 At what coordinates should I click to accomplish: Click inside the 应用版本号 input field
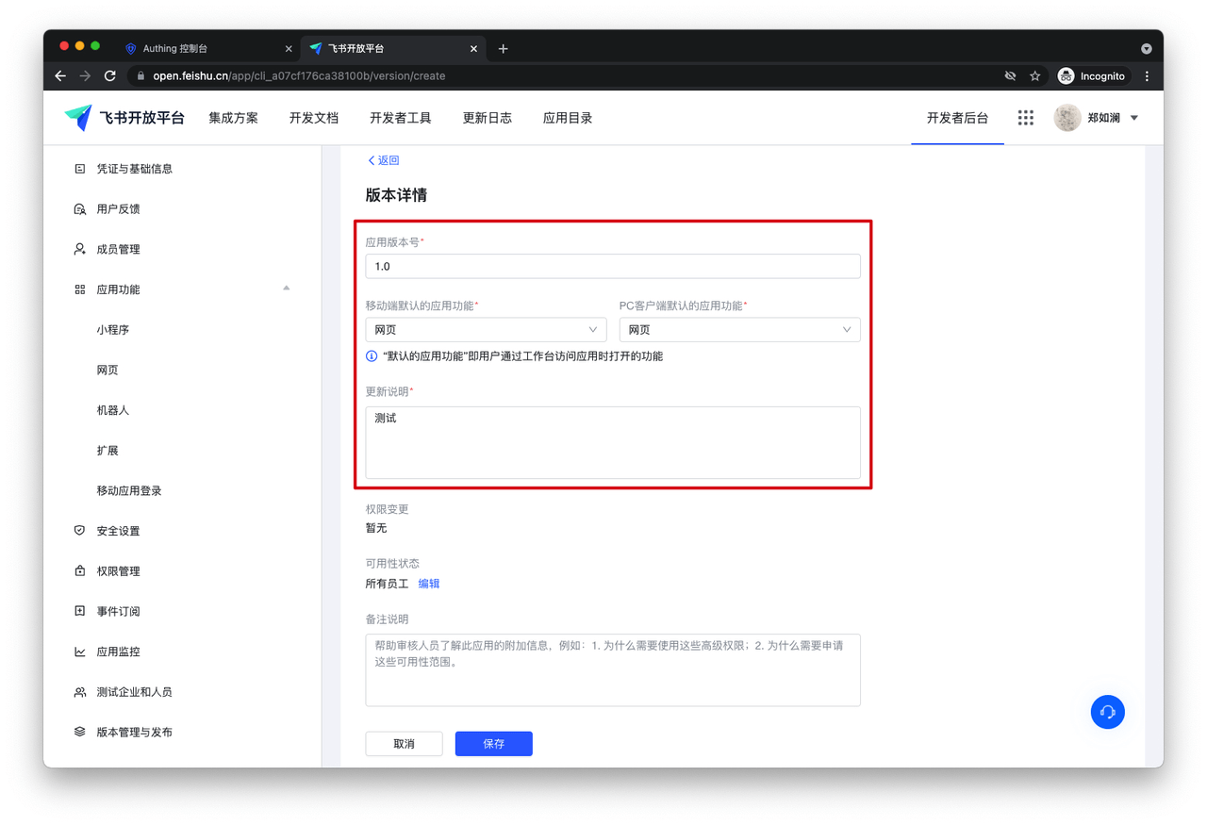click(x=612, y=266)
